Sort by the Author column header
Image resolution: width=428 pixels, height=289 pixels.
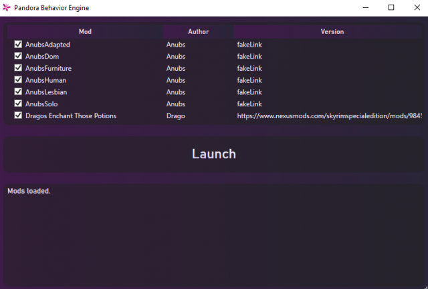click(x=198, y=31)
